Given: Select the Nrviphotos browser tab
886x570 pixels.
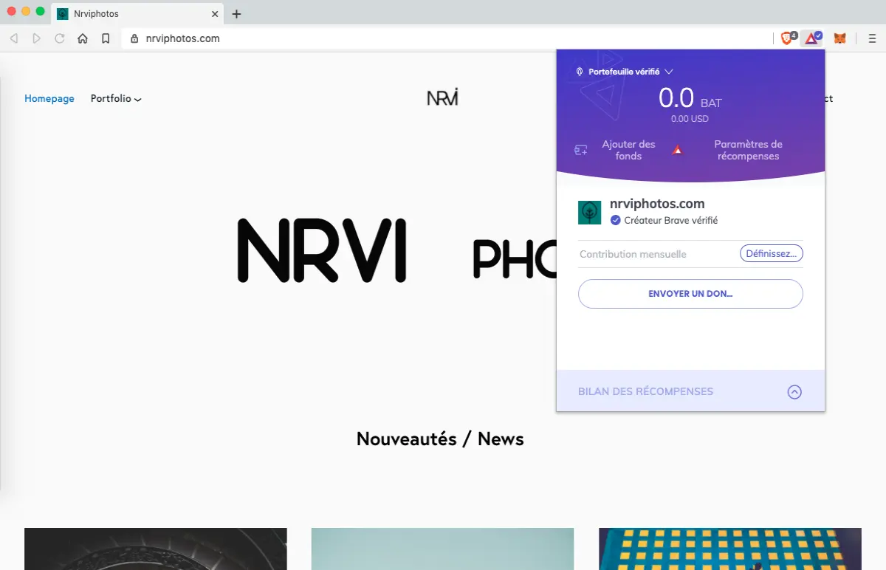Looking at the screenshot, I should coord(138,14).
